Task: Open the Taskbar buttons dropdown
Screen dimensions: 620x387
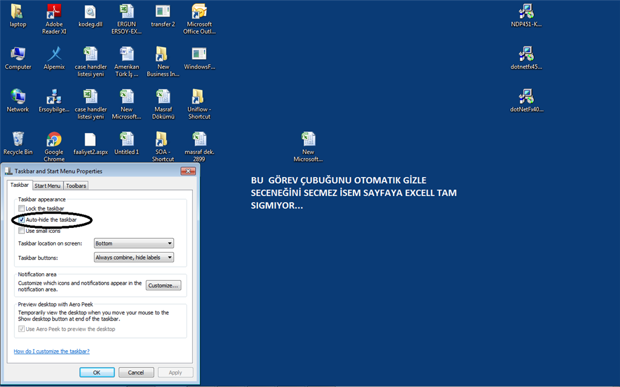Action: pos(134,258)
